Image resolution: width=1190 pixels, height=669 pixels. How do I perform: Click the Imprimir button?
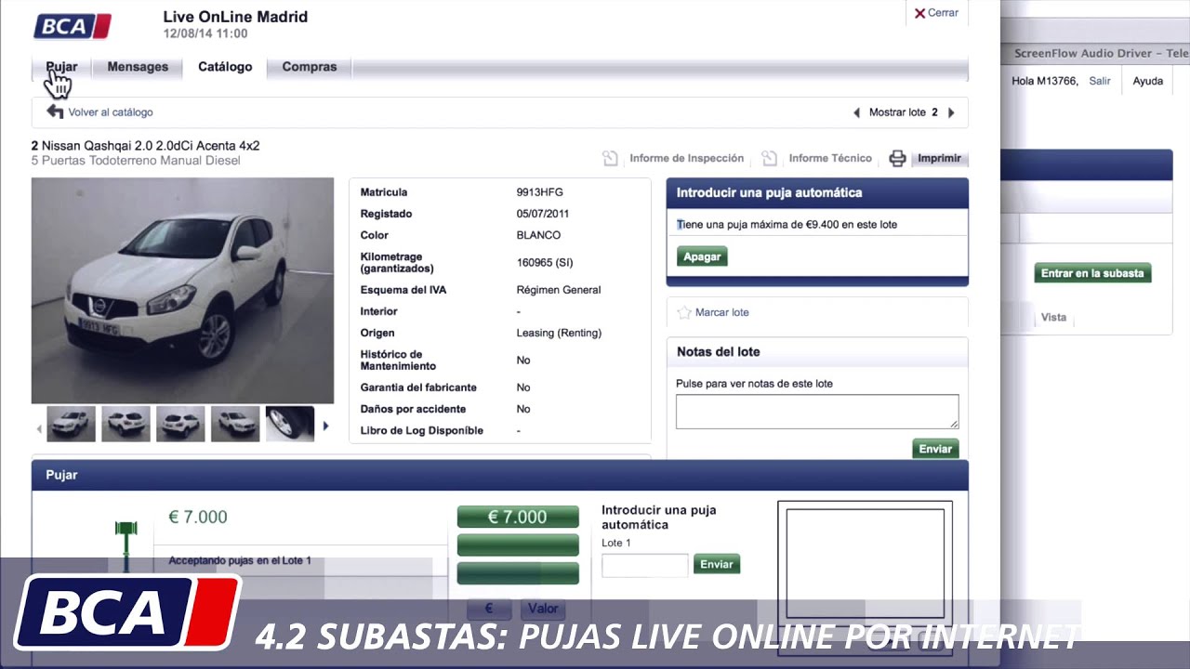tap(939, 158)
